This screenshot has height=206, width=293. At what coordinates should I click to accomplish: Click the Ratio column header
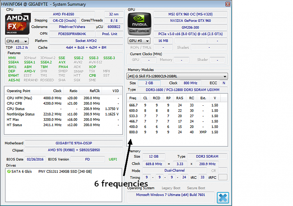(71, 91)
